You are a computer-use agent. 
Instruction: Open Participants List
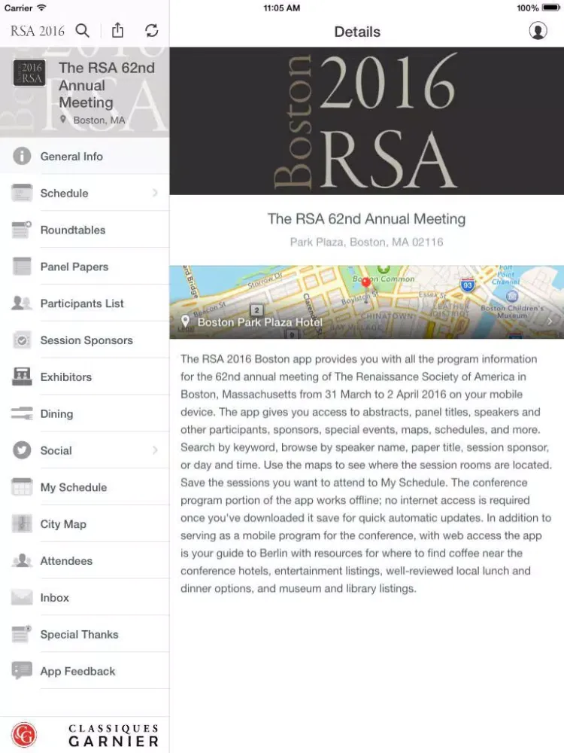pos(82,303)
